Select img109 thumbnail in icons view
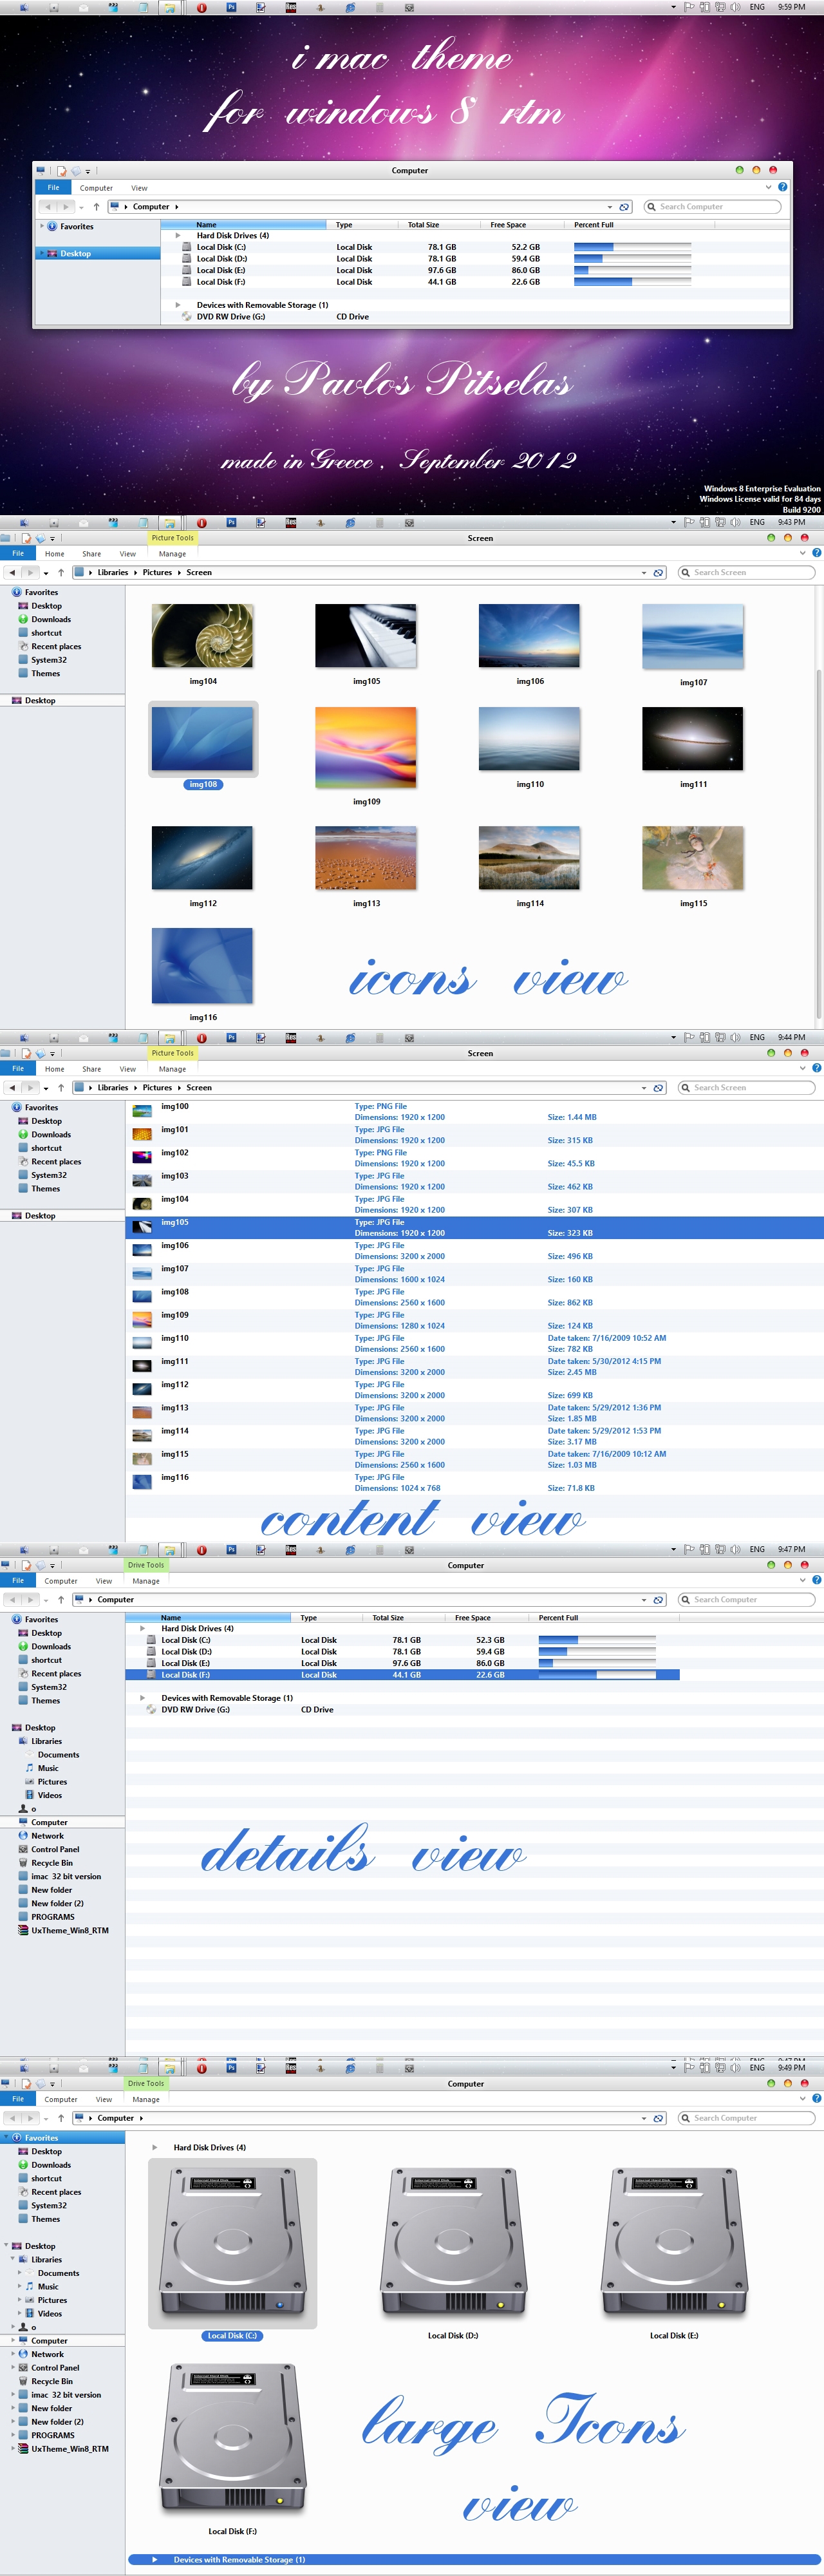The height and width of the screenshot is (2576, 824). coord(366,748)
